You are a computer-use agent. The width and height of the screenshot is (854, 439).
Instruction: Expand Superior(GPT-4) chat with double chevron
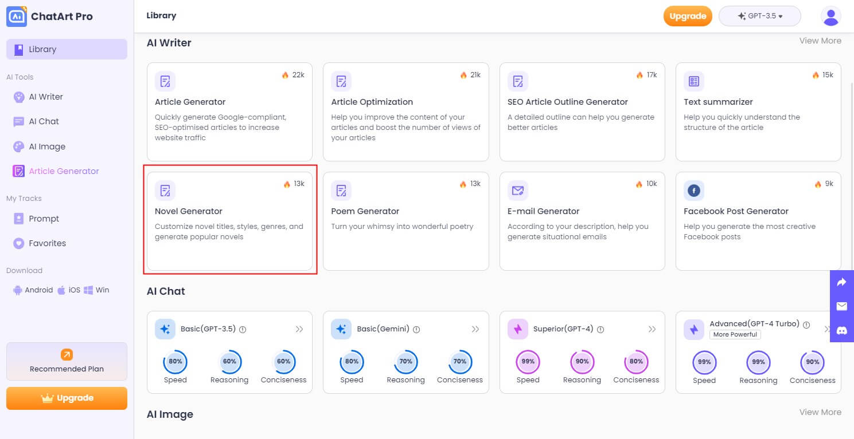tap(652, 329)
